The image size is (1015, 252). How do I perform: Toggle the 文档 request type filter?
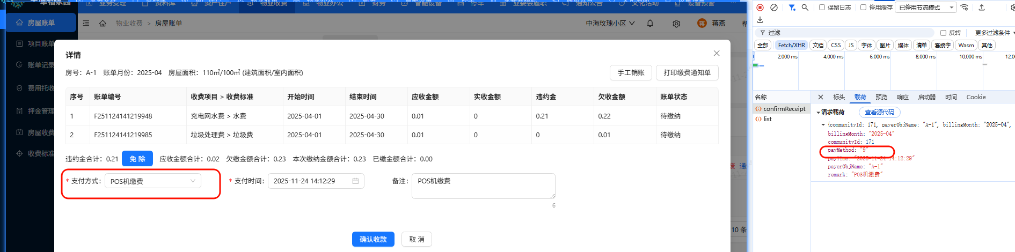tap(818, 45)
